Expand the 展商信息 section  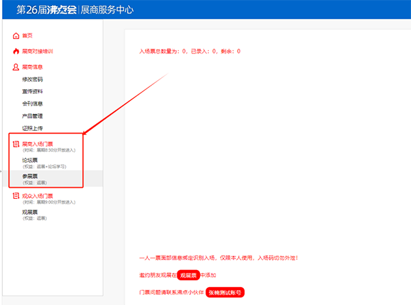[x=33, y=67]
